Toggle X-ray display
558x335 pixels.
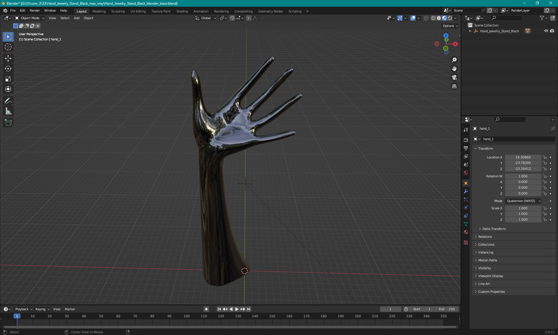pos(426,18)
